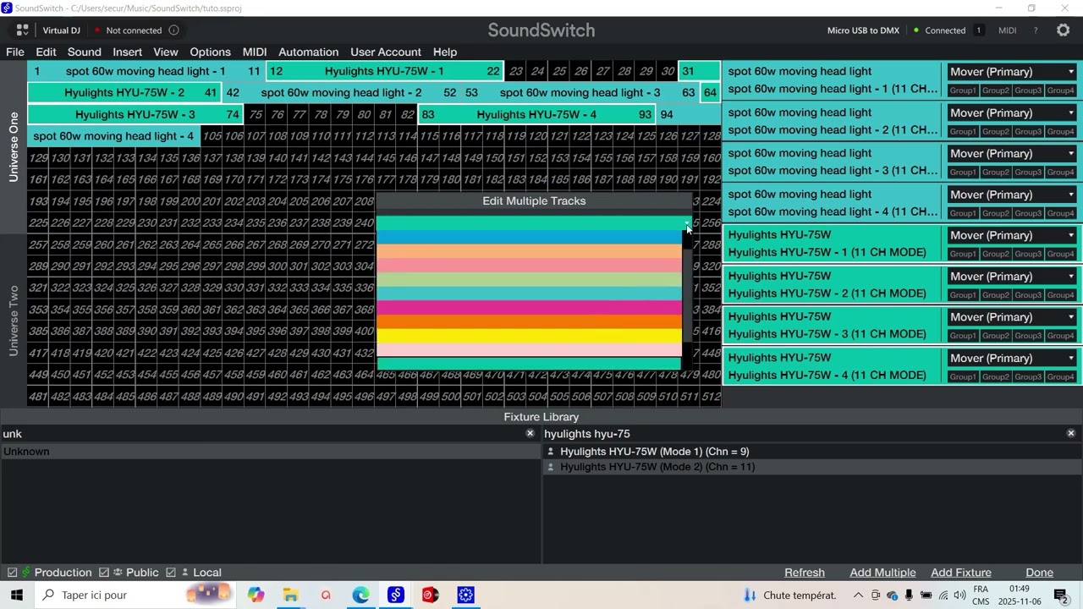
Task: Click the help question mark icon
Action: 1036,30
